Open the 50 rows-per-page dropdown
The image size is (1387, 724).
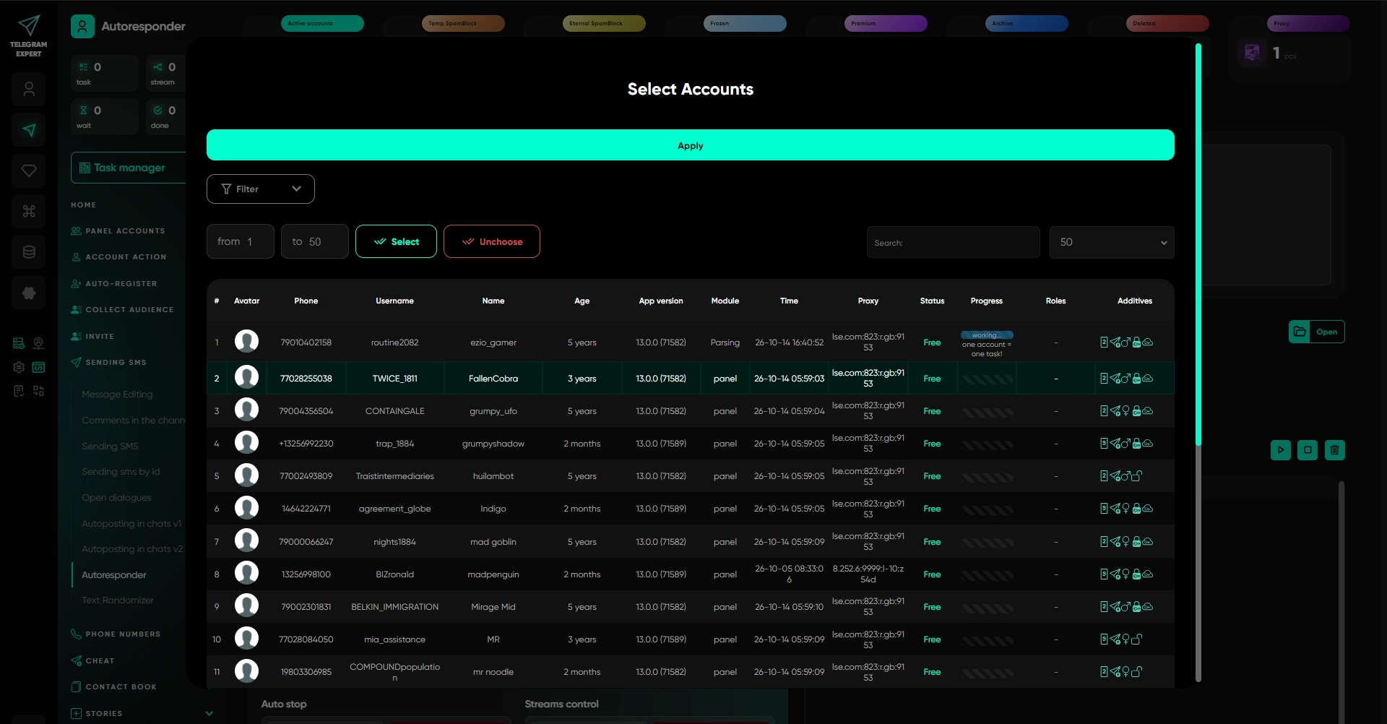click(1112, 242)
